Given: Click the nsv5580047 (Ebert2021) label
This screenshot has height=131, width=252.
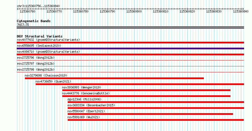Looking at the screenshot, I should [86, 111].
